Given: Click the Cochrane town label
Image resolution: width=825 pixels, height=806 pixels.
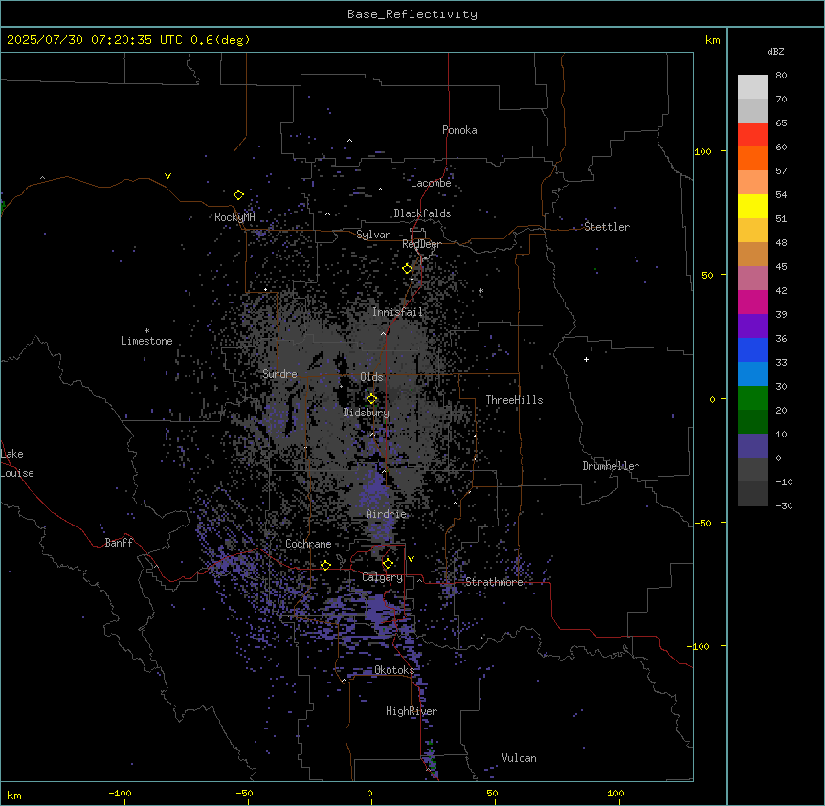Looking at the screenshot, I should point(308,544).
